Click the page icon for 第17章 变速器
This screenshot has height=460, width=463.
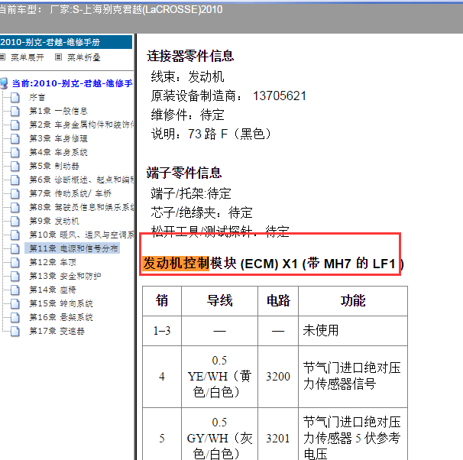pos(15,331)
